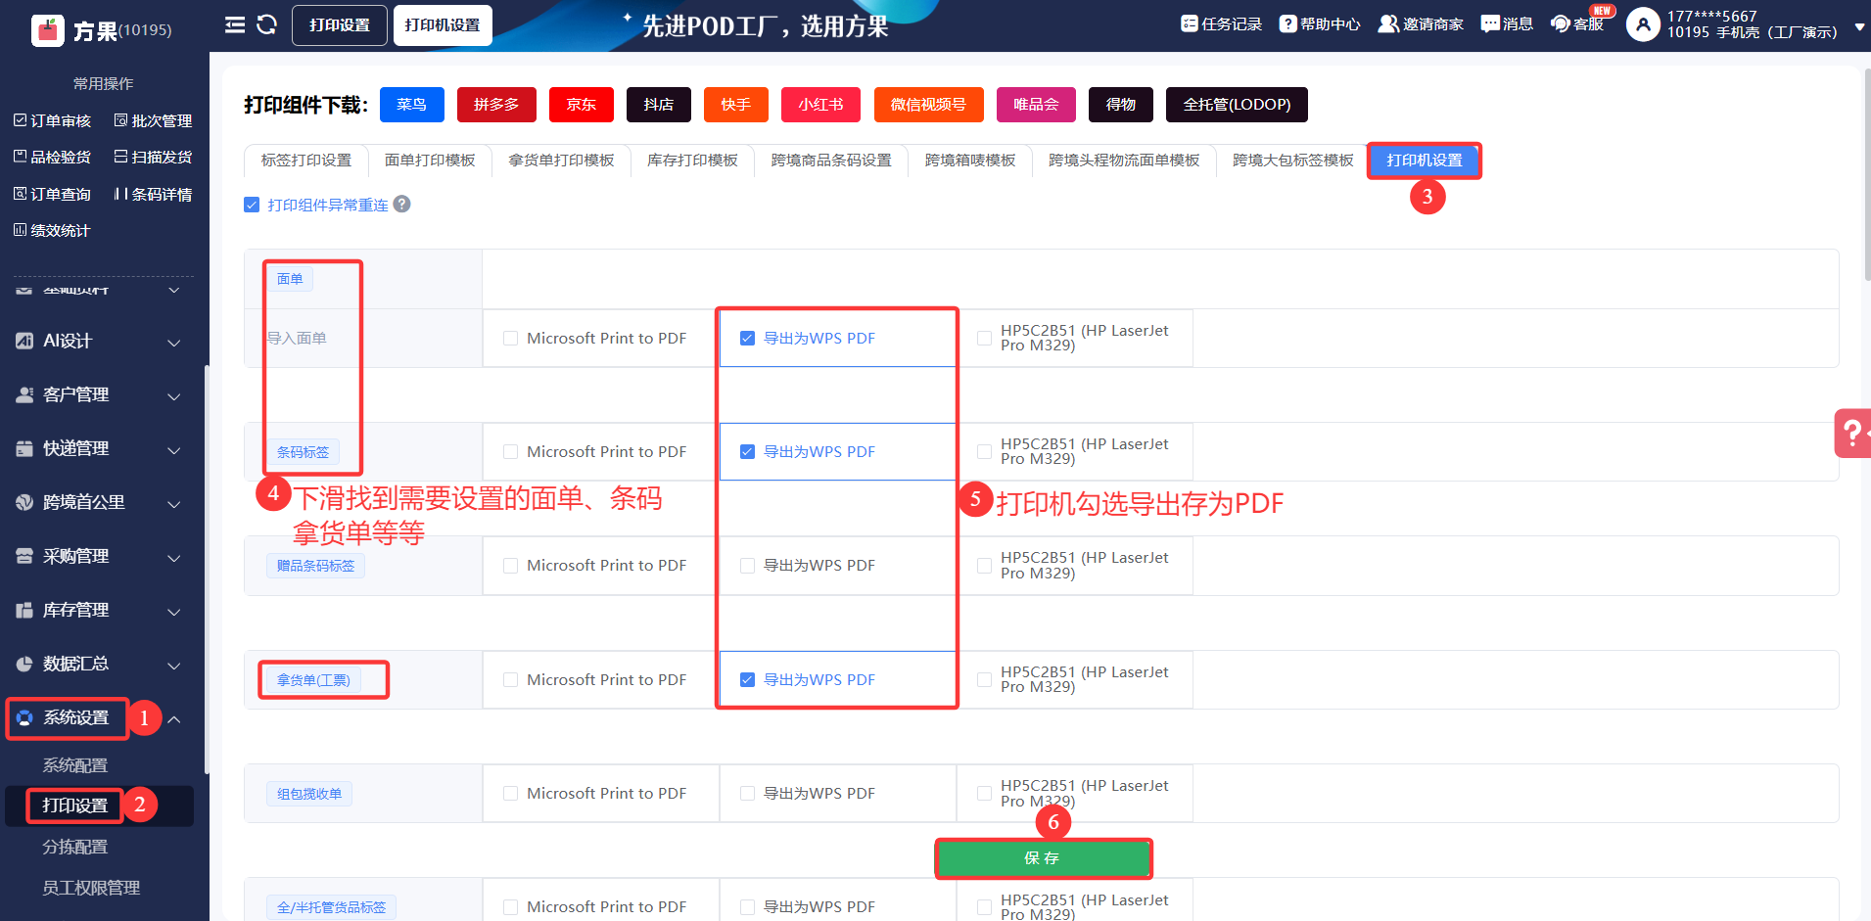Click the hamburger menu icon in the top bar

click(235, 24)
